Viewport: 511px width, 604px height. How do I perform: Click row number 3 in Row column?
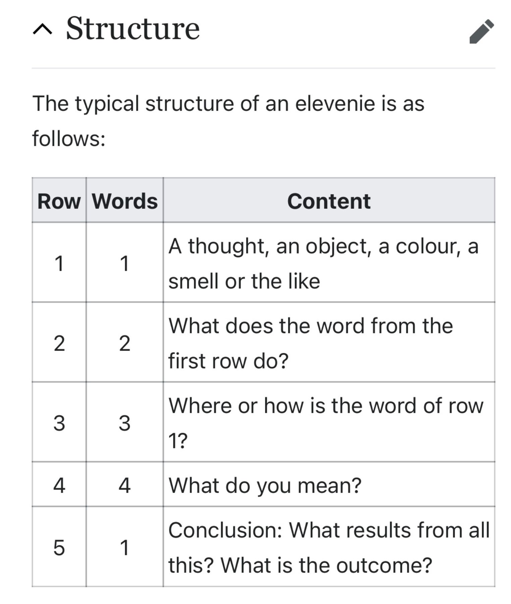point(59,423)
